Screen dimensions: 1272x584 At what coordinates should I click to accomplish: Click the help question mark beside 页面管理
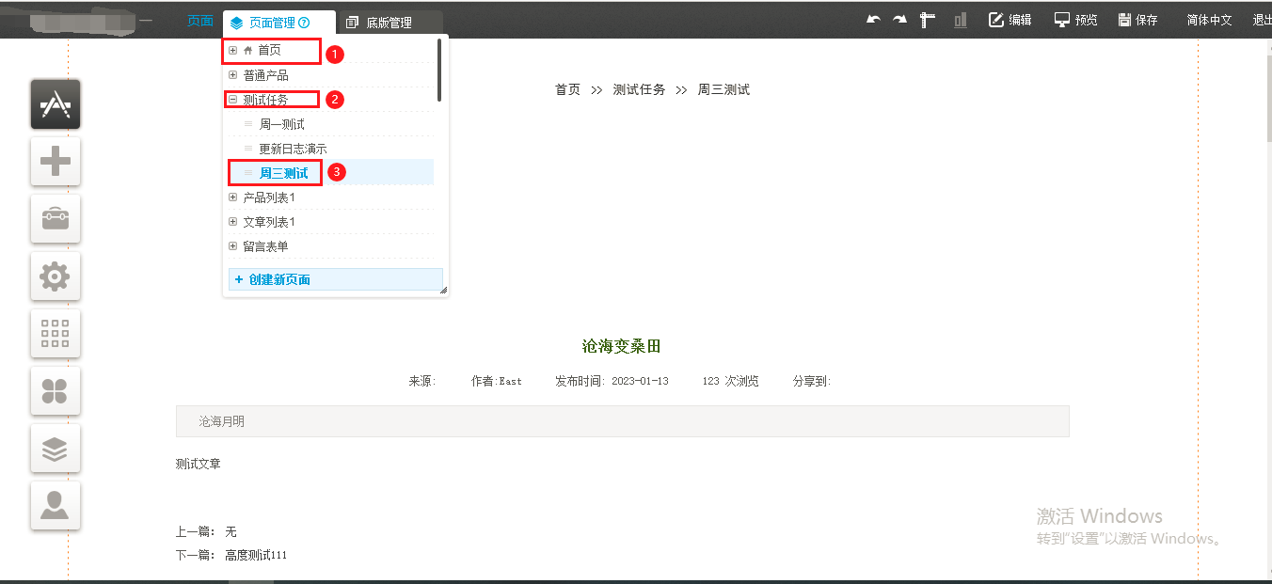click(x=304, y=23)
